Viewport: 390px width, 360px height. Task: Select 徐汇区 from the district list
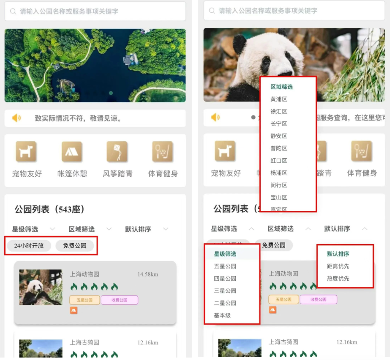click(279, 111)
